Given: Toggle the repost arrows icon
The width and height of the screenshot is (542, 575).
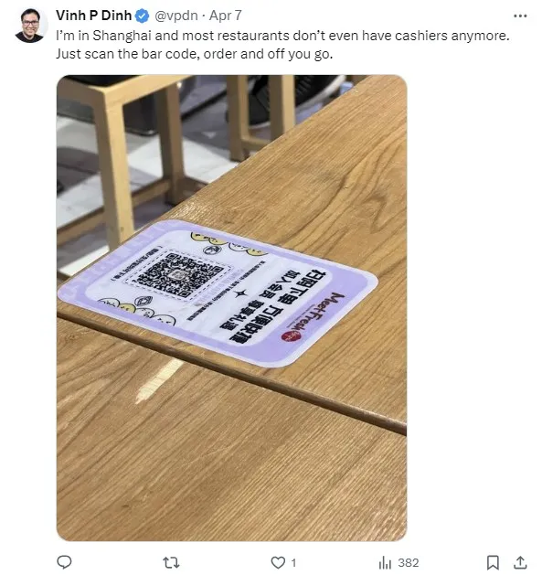Looking at the screenshot, I should click(171, 562).
